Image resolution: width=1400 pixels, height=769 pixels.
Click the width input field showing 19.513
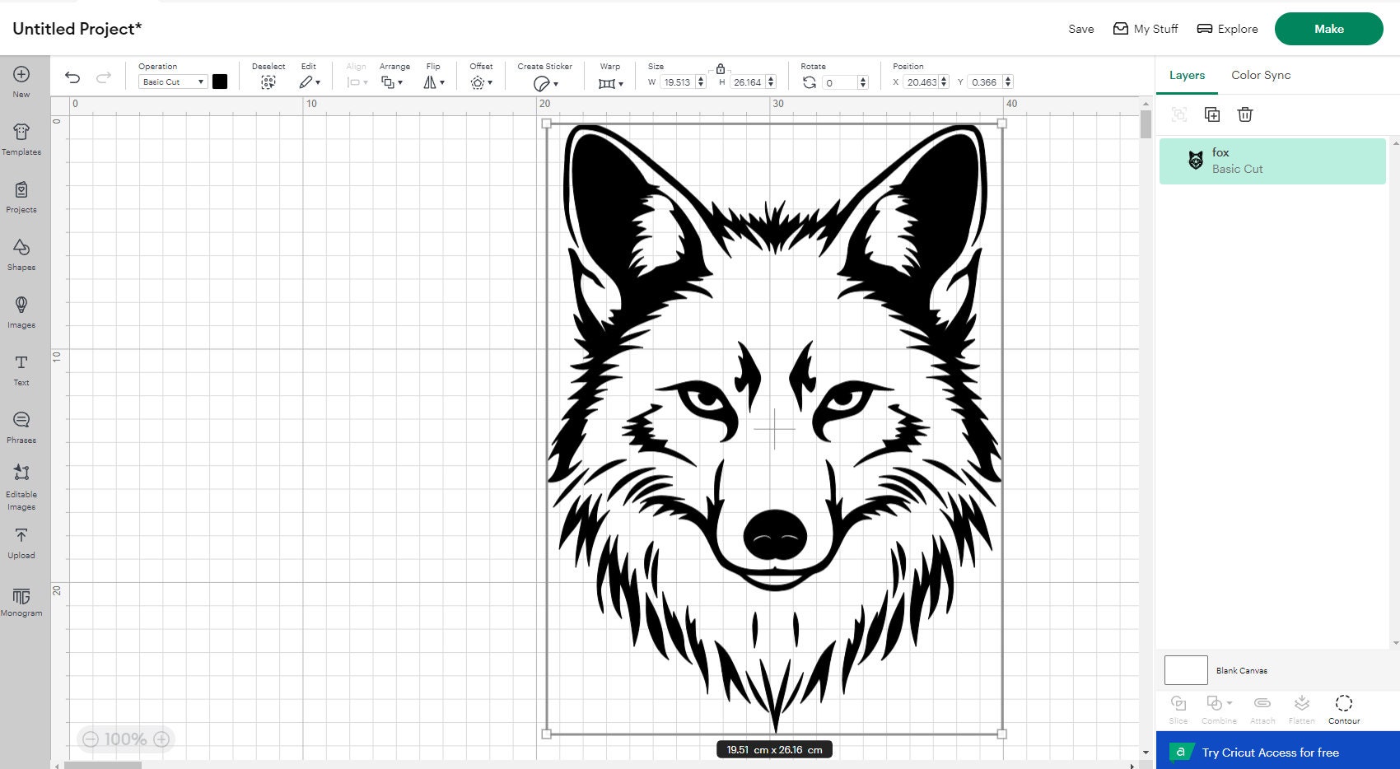click(675, 82)
